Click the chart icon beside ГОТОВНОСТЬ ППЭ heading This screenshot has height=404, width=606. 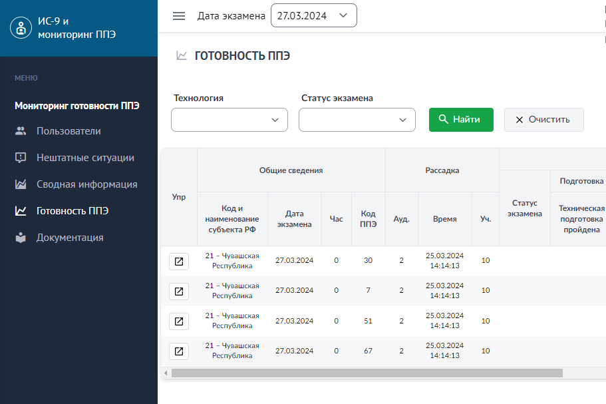(x=182, y=56)
